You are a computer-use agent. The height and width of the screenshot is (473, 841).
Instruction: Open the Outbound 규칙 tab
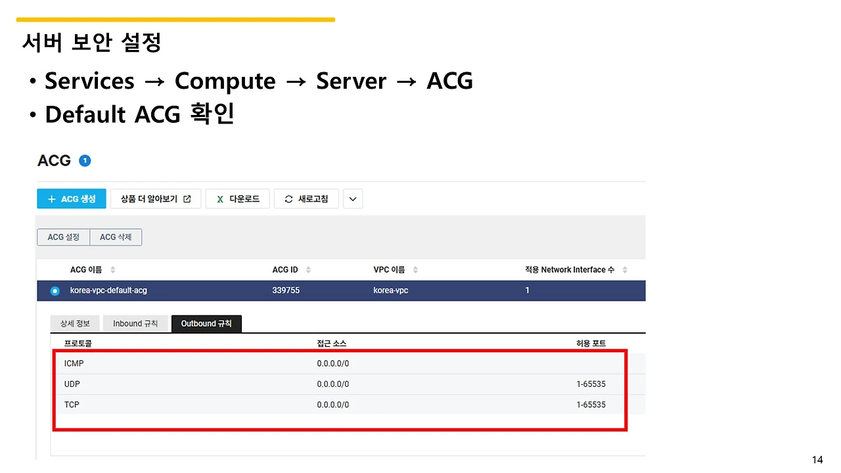click(206, 323)
